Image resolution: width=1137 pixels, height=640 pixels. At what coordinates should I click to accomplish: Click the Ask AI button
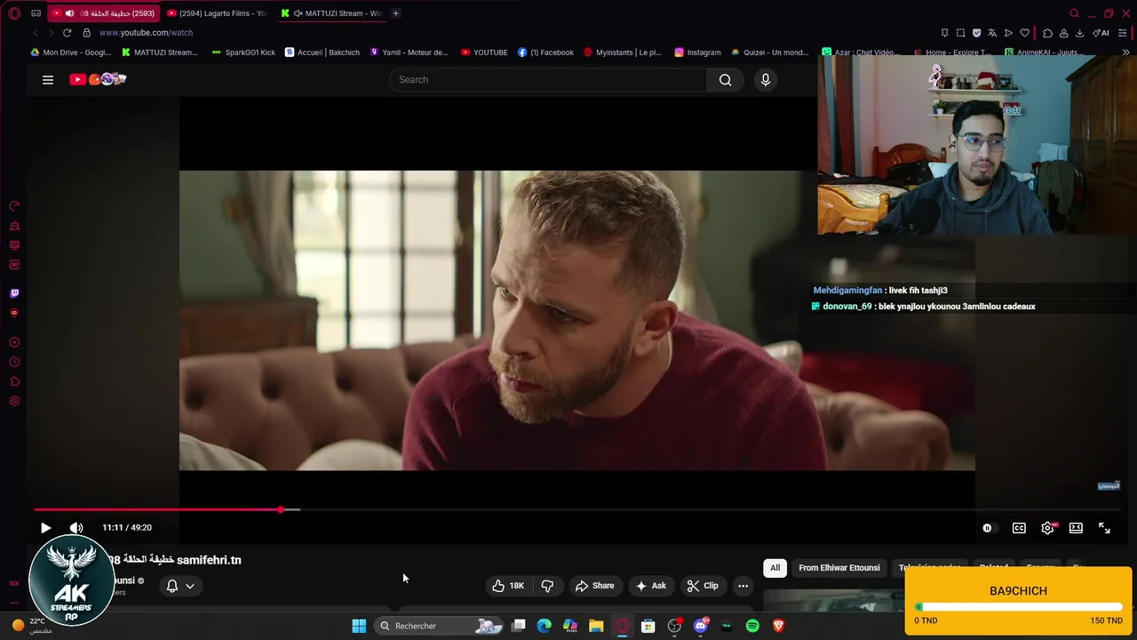click(650, 586)
